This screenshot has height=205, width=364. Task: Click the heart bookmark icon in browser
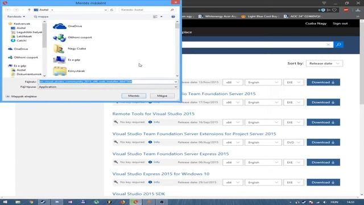tap(334, 10)
